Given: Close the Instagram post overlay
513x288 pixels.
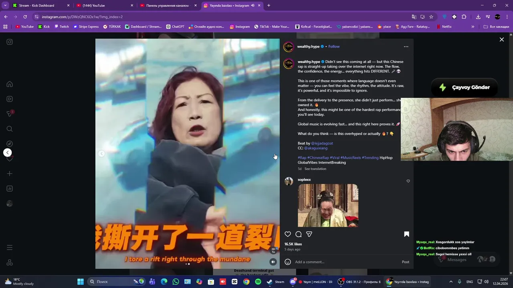Looking at the screenshot, I should 501,39.
